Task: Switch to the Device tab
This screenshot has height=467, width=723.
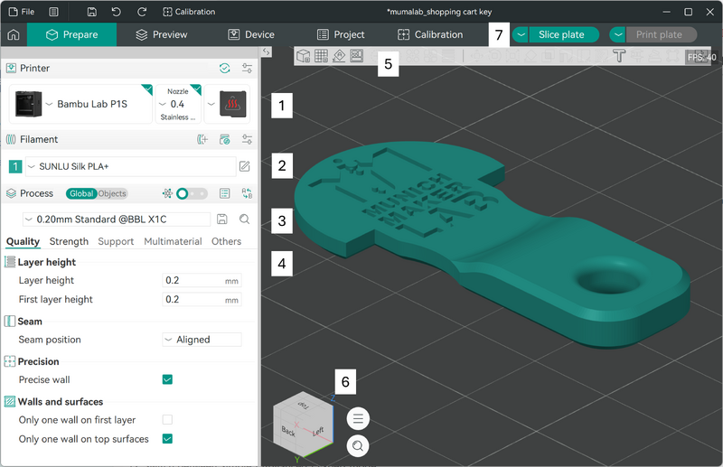Action: pyautogui.click(x=251, y=34)
